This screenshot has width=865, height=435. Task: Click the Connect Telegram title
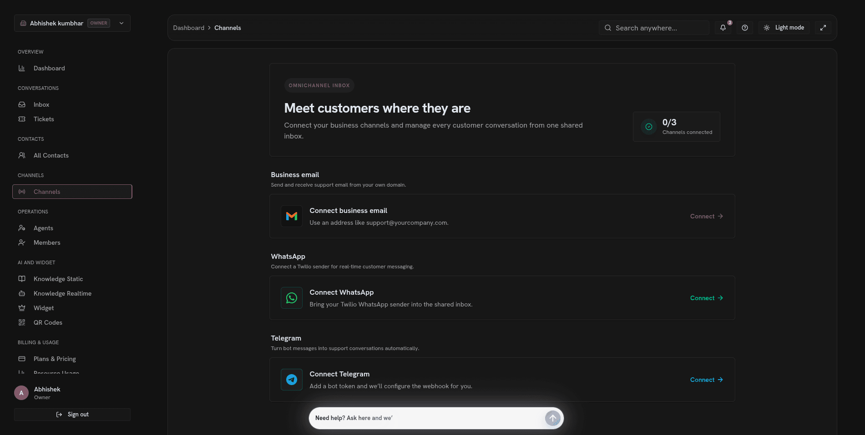click(339, 374)
